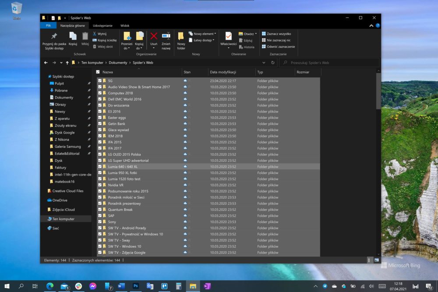Refresh the folder view
This screenshot has width=438, height=292.
(272, 63)
